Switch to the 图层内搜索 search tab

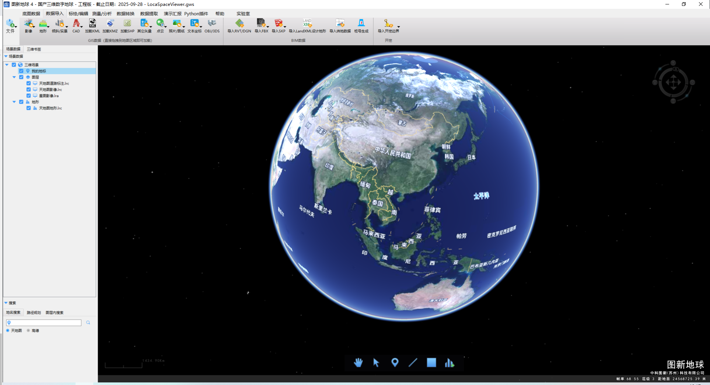tap(55, 313)
